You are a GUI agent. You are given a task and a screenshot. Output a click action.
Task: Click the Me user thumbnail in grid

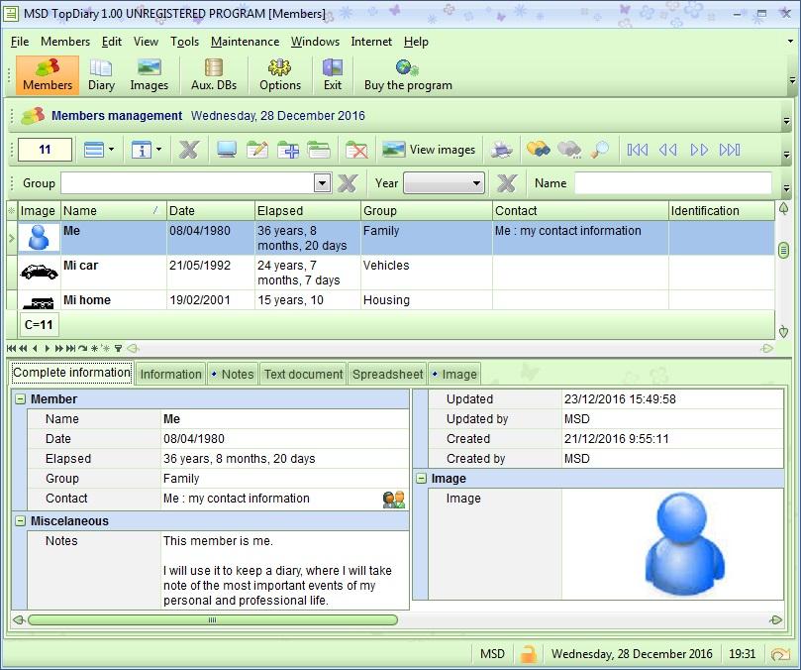[39, 238]
